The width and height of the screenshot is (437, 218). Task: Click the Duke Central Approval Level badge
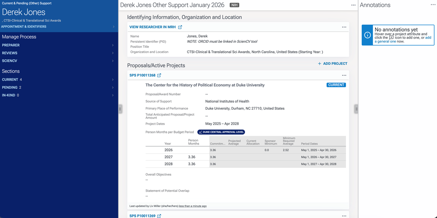[x=221, y=132]
